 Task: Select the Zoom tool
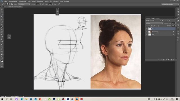tap(2, 57)
